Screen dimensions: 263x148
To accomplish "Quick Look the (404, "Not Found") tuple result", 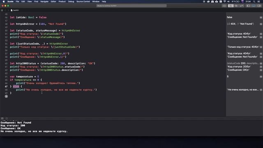I will tap(261, 24).
